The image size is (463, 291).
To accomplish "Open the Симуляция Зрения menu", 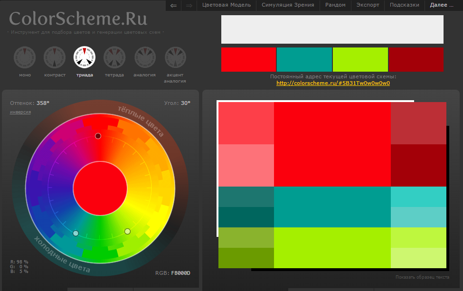I will [288, 5].
